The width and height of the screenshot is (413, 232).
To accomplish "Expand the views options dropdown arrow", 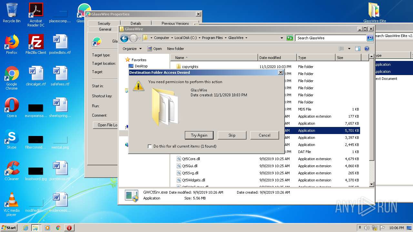I will [x=349, y=49].
